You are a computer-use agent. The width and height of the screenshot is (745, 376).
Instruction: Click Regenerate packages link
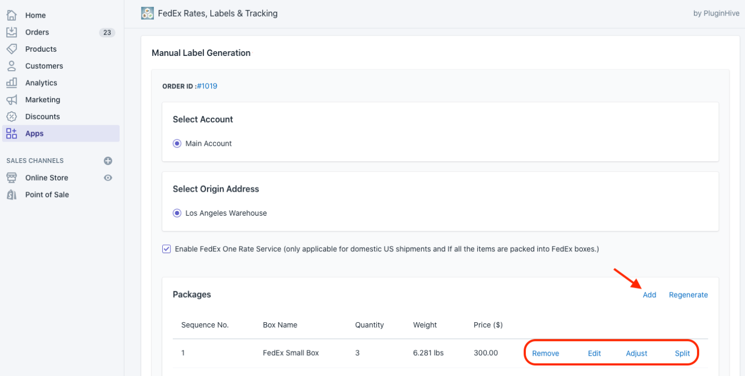tap(688, 295)
